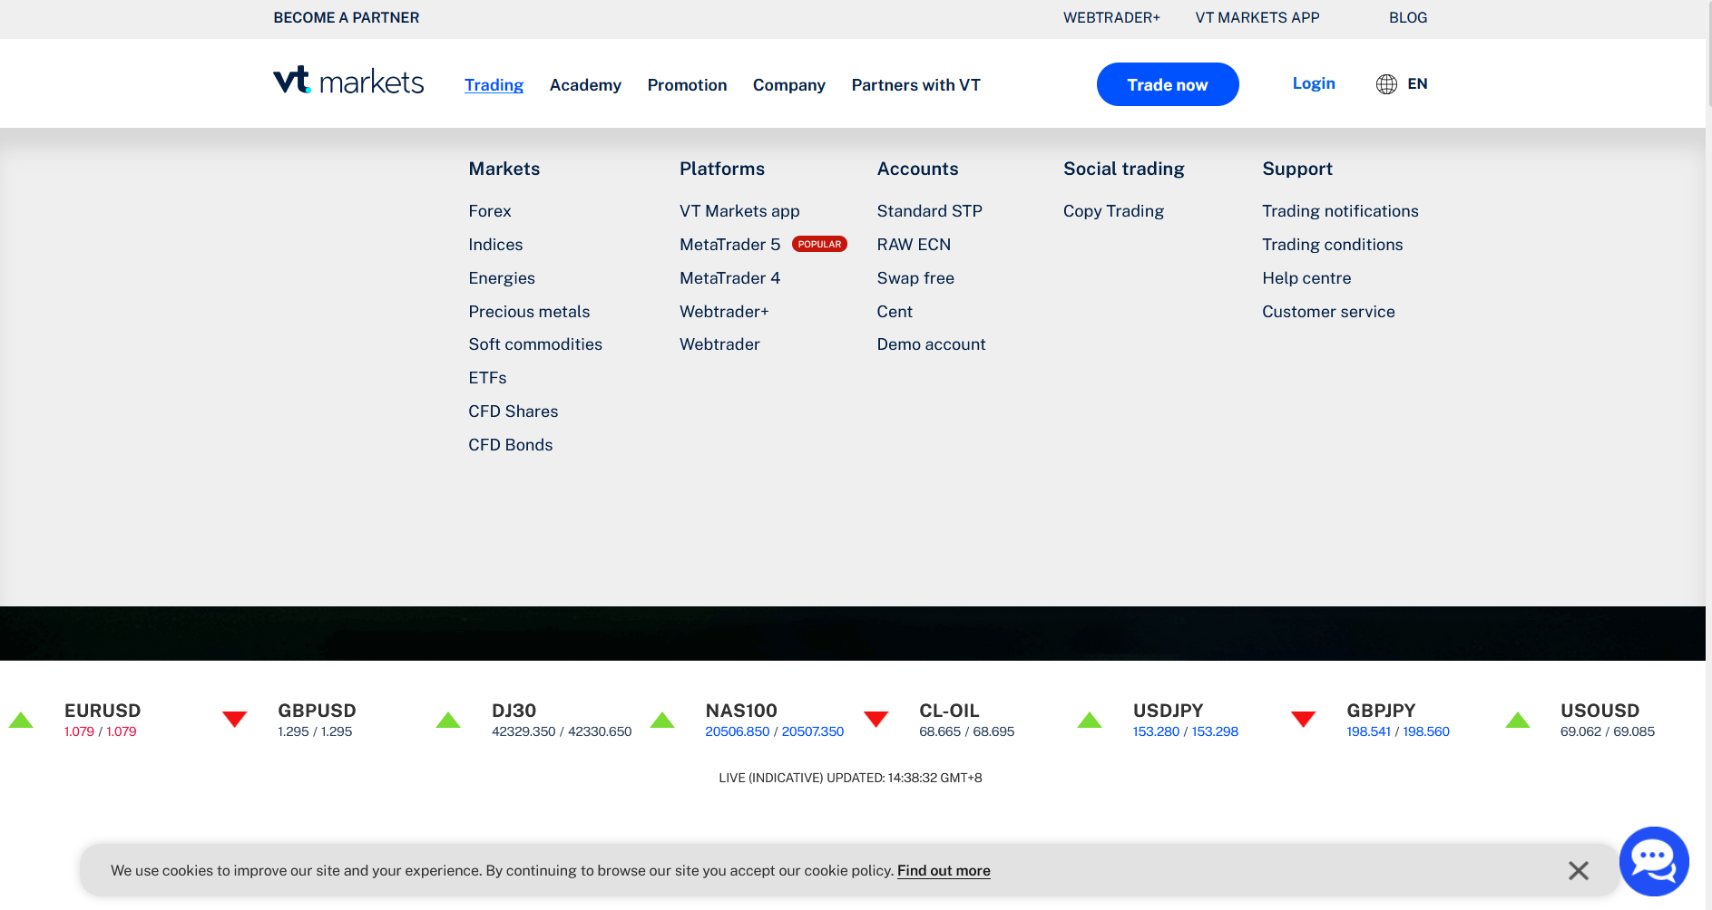This screenshot has width=1712, height=910.
Task: Open Trading conditions under Support
Action: [1332, 245]
